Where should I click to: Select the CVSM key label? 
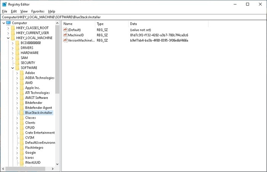point(30,138)
